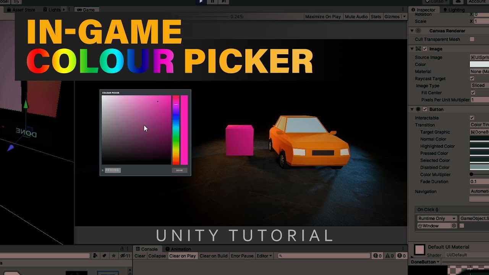Toggle the On Click argument checkbox
The width and height of the screenshot is (489, 275).
pos(462,226)
